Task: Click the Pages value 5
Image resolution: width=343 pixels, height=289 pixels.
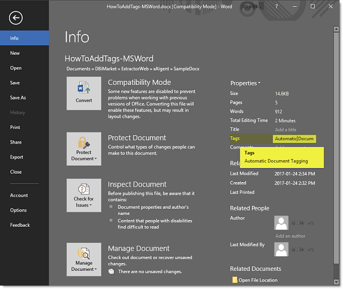Action: 276,103
